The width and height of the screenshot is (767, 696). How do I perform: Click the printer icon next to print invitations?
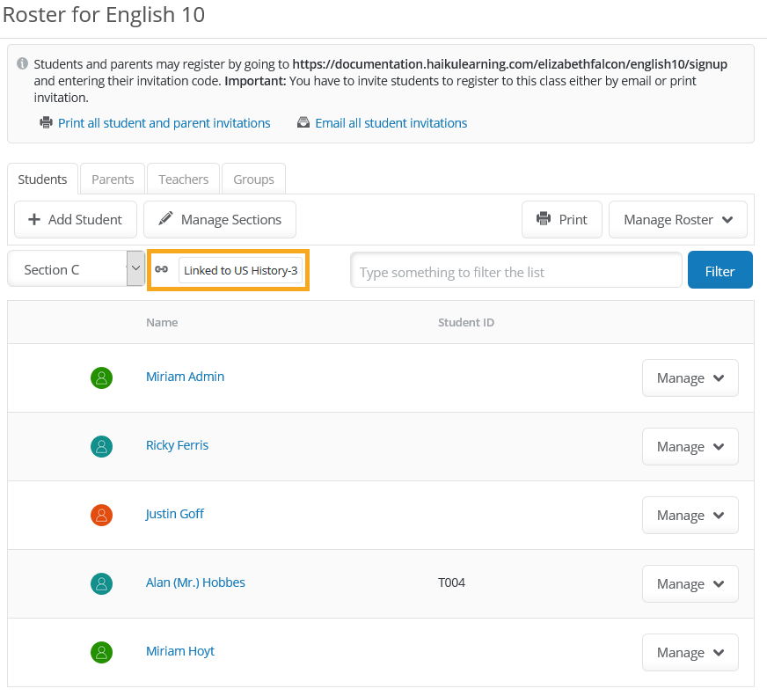point(46,122)
